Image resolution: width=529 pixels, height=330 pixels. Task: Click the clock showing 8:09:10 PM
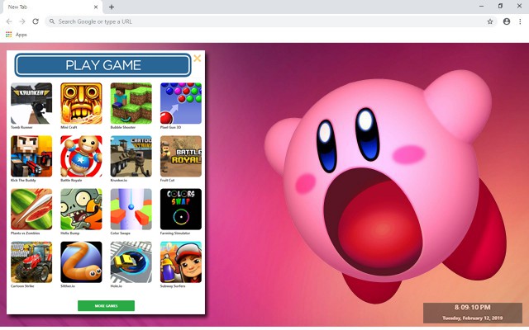[472, 307]
